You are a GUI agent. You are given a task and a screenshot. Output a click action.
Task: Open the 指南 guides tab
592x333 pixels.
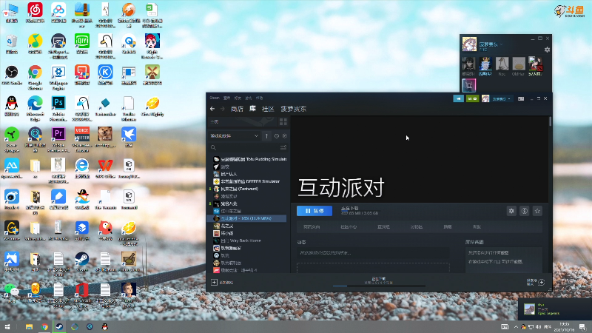[x=448, y=227]
